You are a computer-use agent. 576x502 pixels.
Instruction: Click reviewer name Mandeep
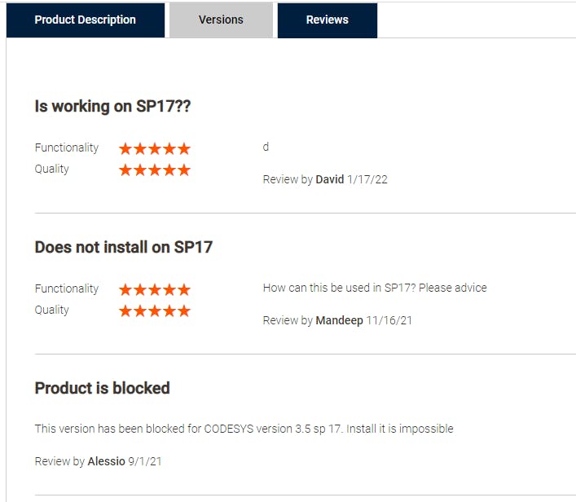coord(339,320)
